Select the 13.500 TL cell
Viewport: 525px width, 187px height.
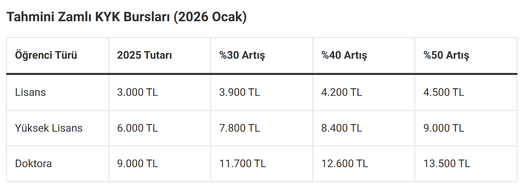[x=447, y=163]
